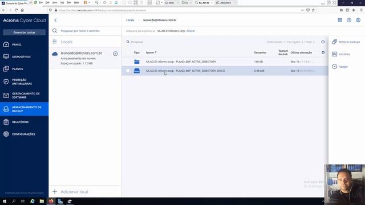This screenshot has height=205, width=365.
Task: Click the Gerenciar contas button
Action: [x=24, y=32]
